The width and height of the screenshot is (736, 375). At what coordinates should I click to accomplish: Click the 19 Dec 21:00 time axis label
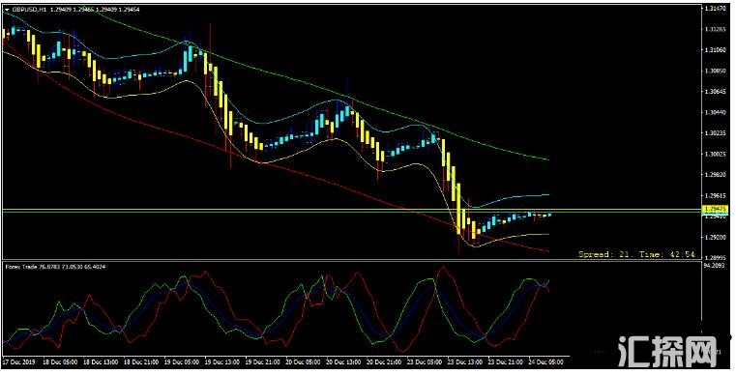[263, 362]
